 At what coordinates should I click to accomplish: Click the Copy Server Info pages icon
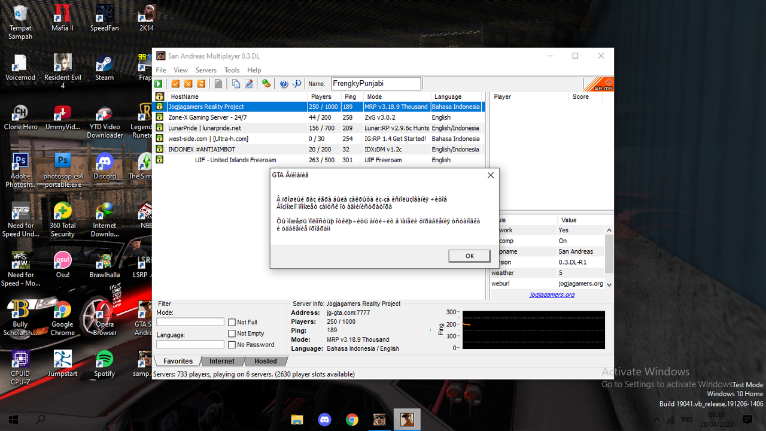[x=236, y=84]
